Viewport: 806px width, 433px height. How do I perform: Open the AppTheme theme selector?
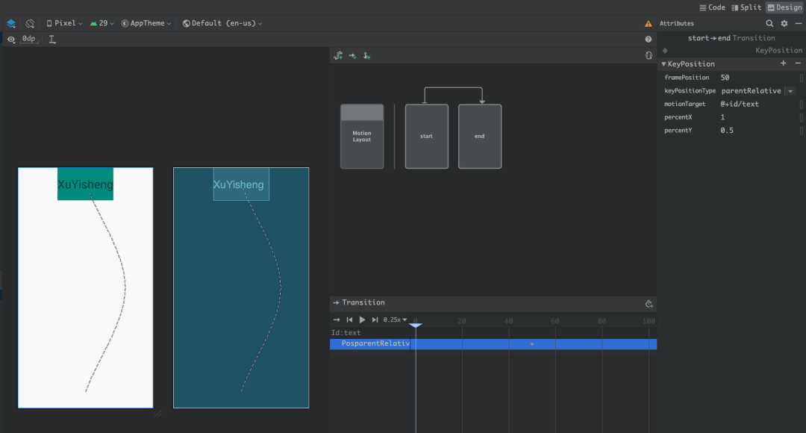click(146, 23)
